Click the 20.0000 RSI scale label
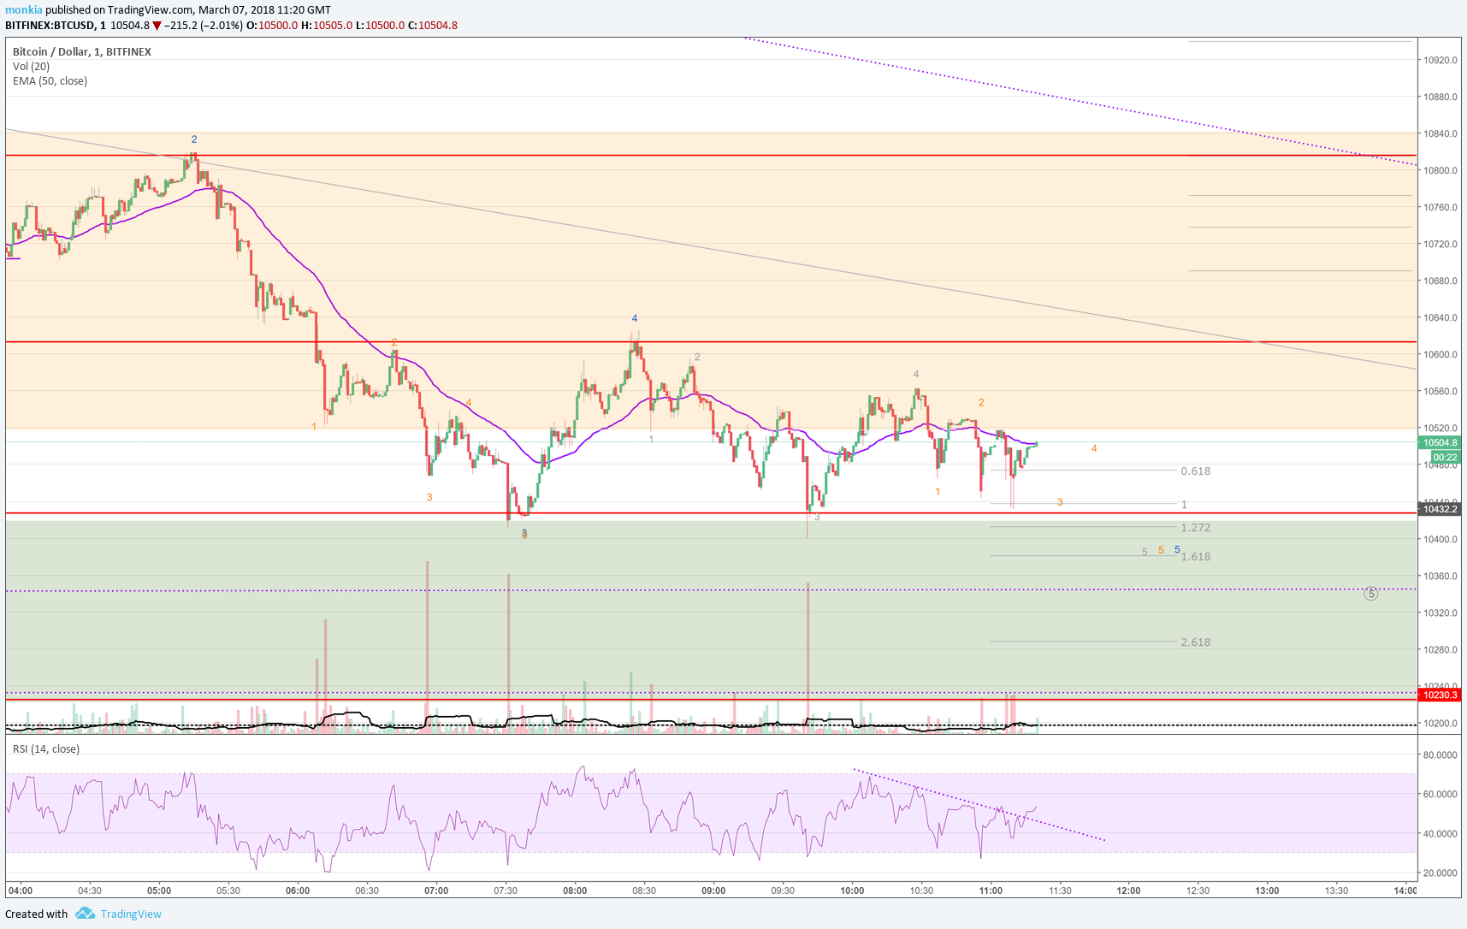The image size is (1467, 929). tap(1440, 873)
